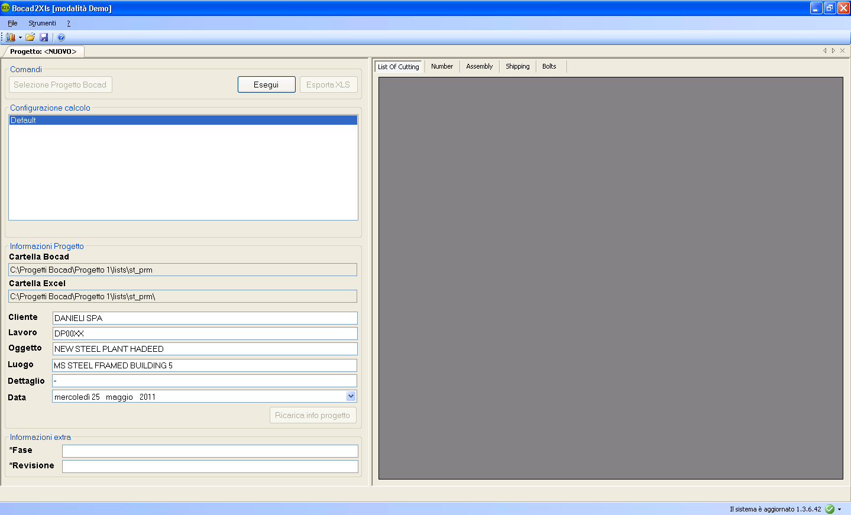
Task: Click the day 25 in the date field
Action: [96, 397]
